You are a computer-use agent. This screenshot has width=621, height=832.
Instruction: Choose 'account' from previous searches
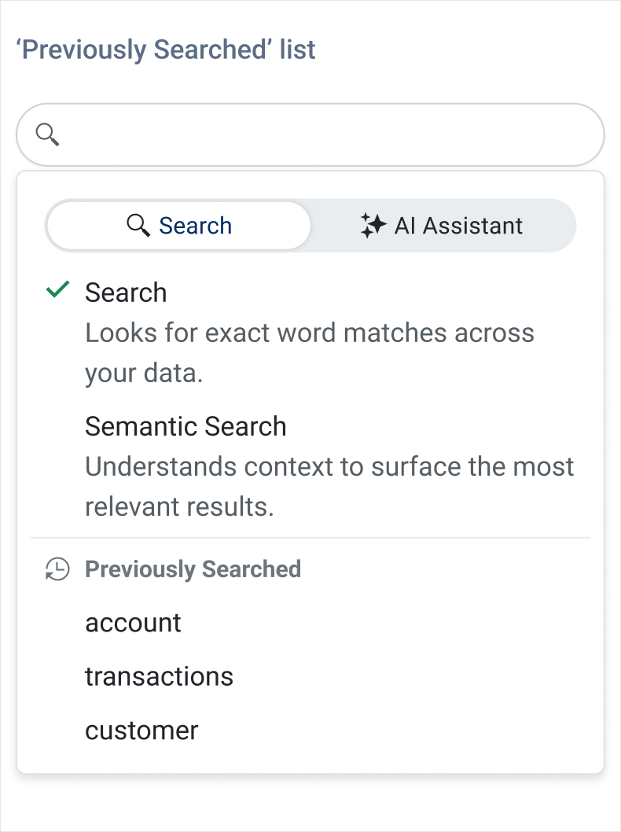coord(133,623)
